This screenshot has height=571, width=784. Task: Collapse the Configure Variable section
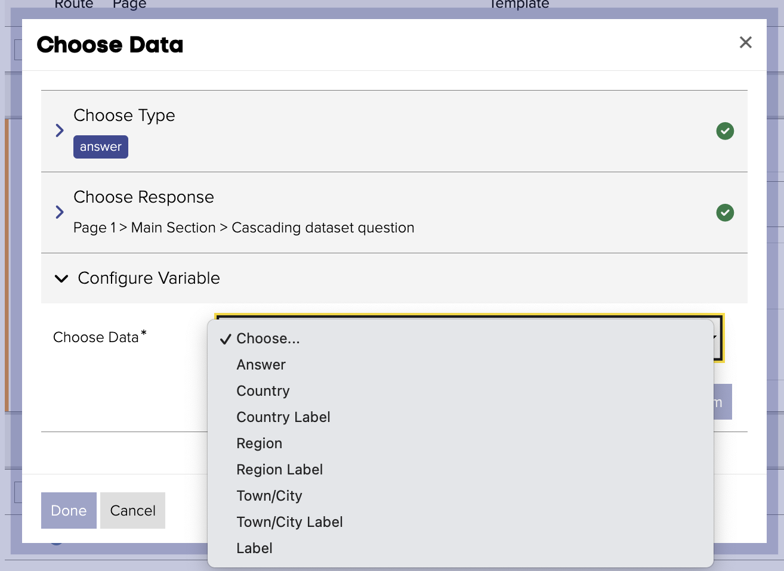(148, 278)
